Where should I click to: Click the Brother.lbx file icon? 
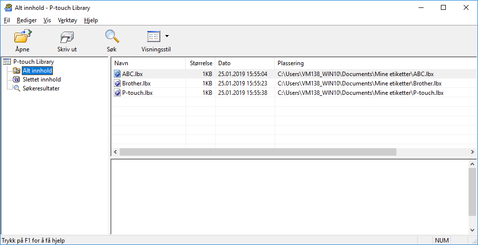coord(117,83)
